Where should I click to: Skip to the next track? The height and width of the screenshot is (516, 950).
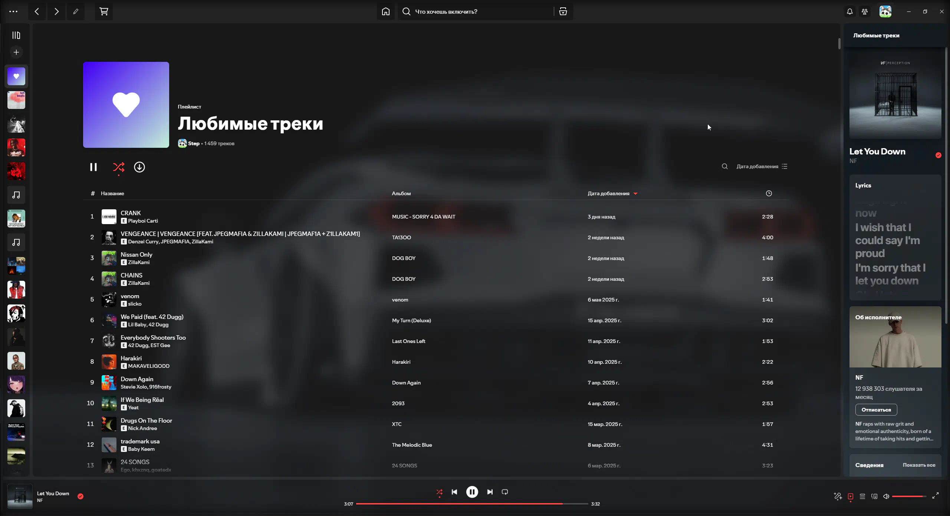490,492
